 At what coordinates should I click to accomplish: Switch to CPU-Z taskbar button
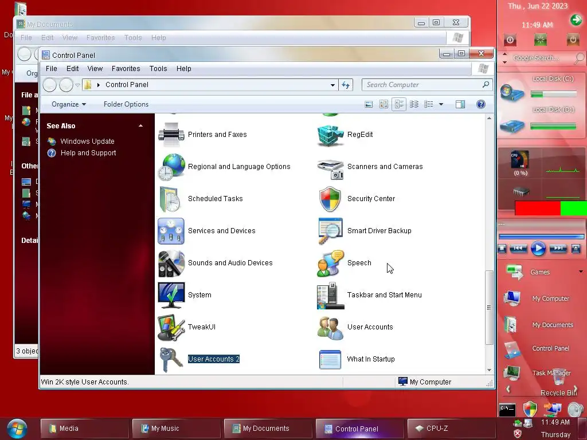[x=451, y=429]
